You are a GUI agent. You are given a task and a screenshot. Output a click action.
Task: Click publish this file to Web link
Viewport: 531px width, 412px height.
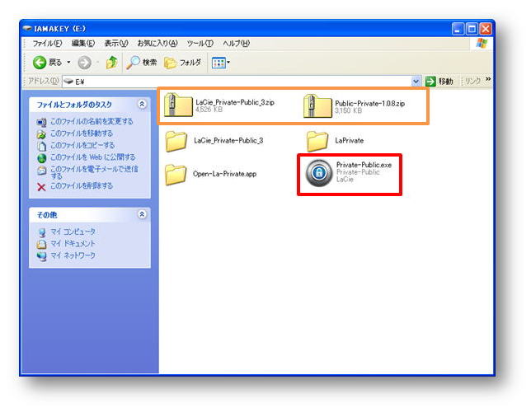[93, 157]
